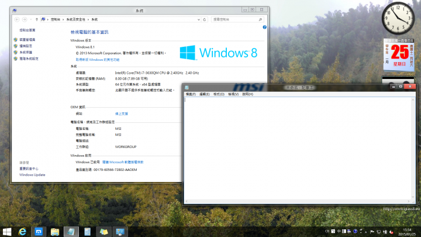
Task: Click the Up arrow in the System window
Action: [x=37, y=19]
